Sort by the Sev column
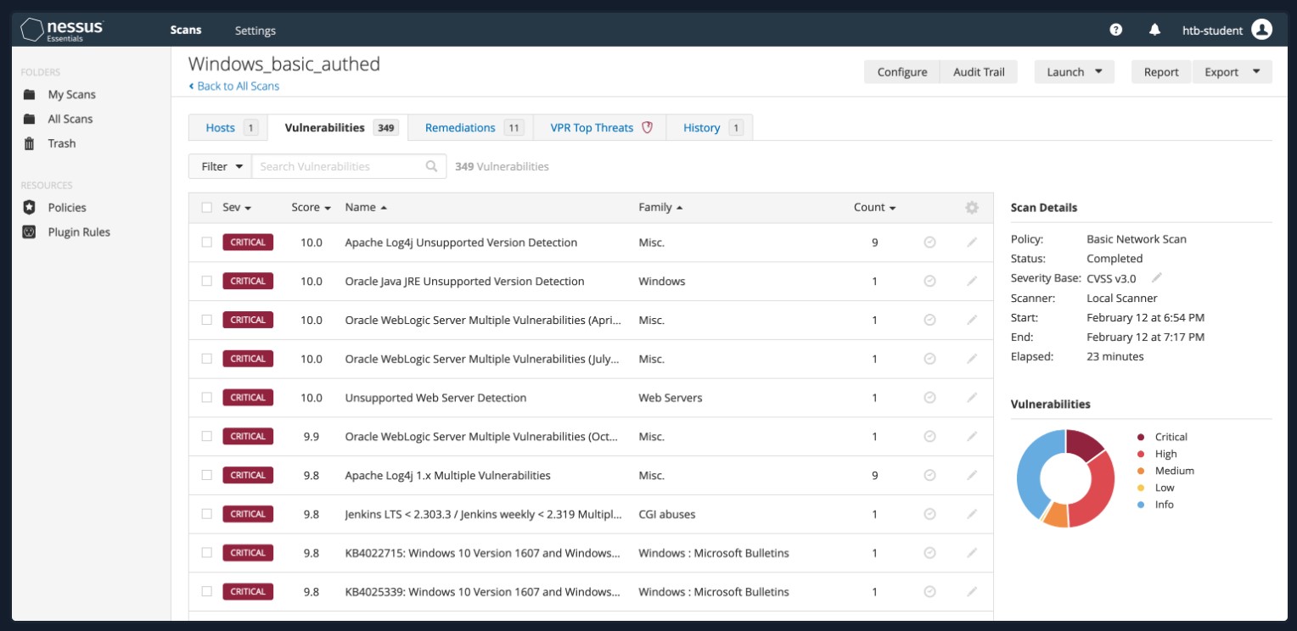The height and width of the screenshot is (631, 1297). (237, 207)
